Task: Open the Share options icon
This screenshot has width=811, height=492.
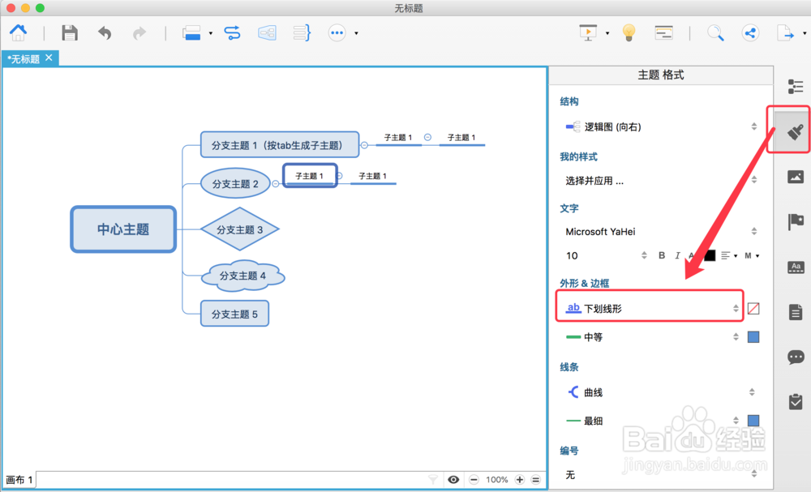Action: click(750, 32)
